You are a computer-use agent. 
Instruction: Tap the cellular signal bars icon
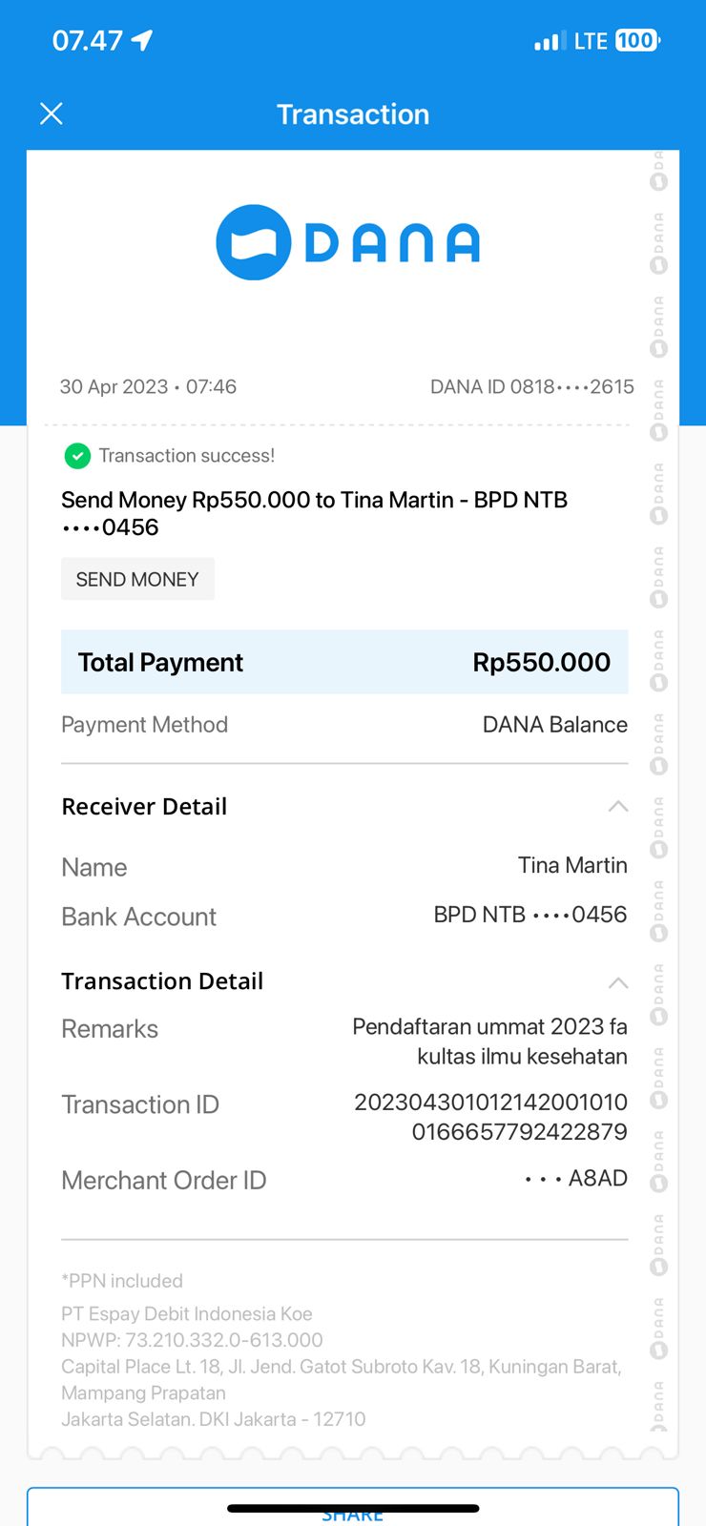tap(547, 42)
